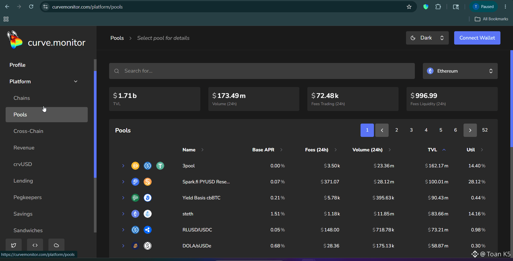Open the Savings page
This screenshot has height=261, width=513.
23,214
